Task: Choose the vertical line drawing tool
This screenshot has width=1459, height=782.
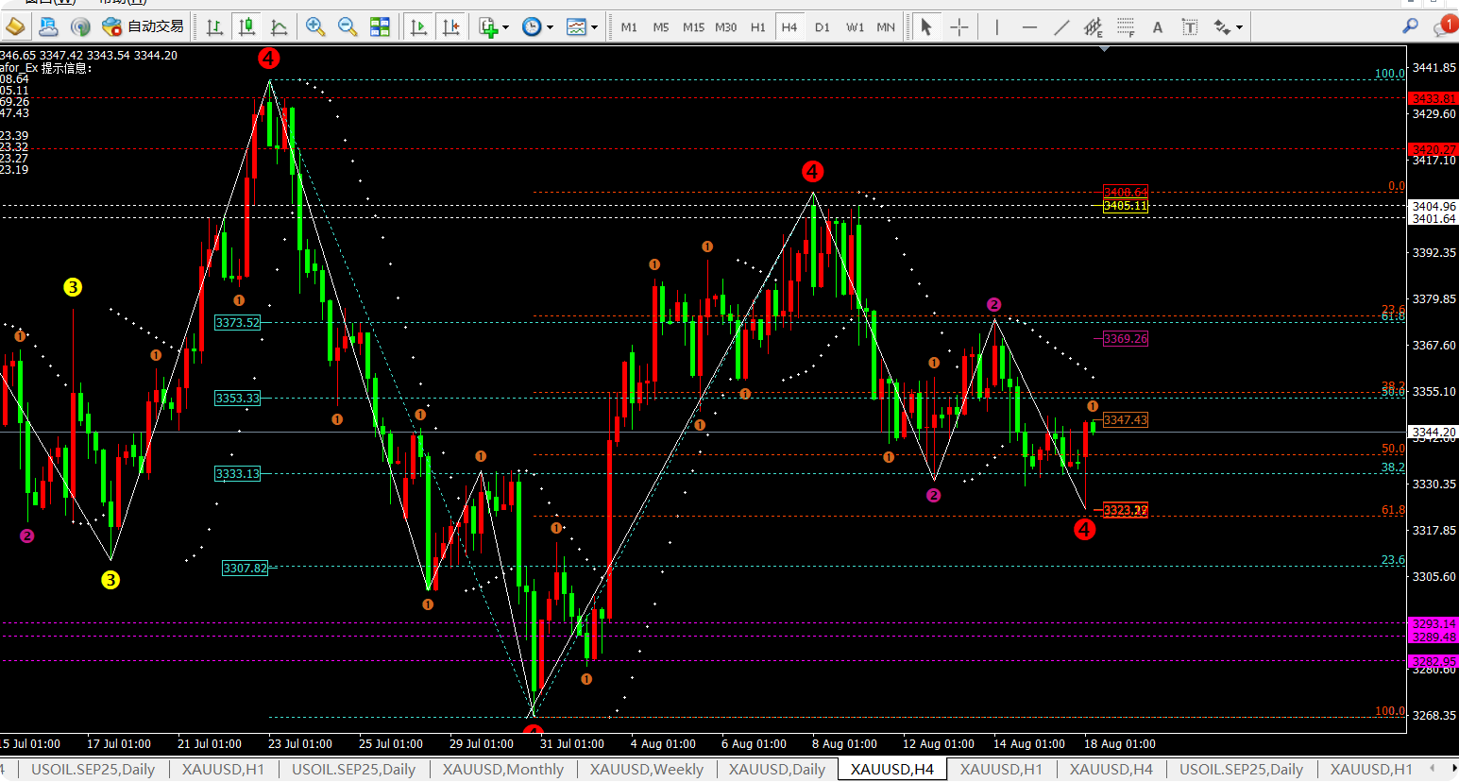Action: tap(996, 27)
